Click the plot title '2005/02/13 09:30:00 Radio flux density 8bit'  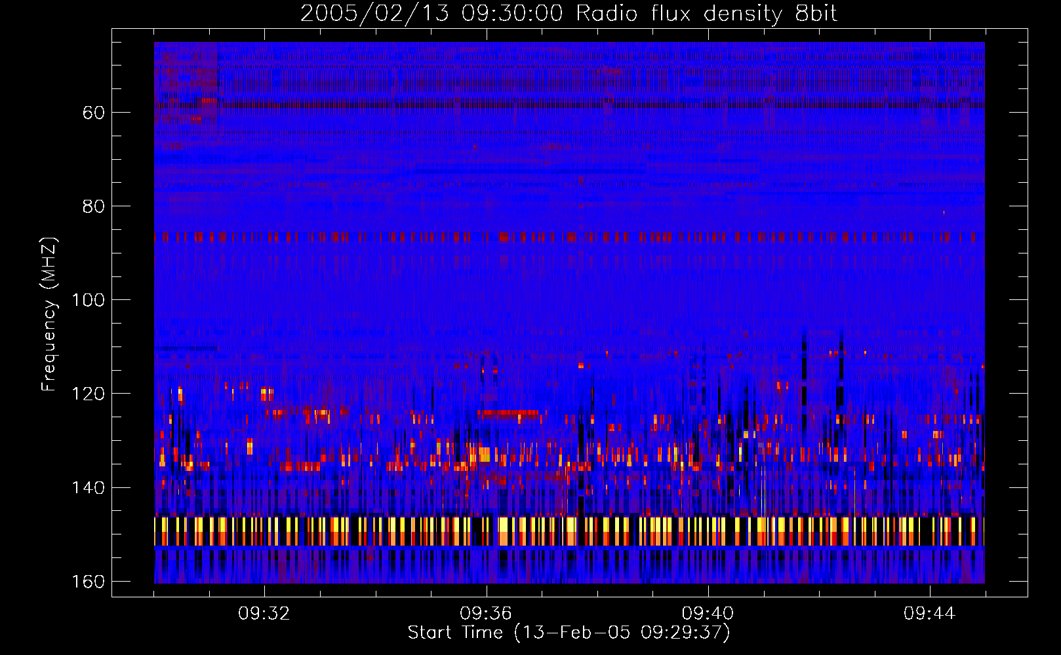coord(569,14)
